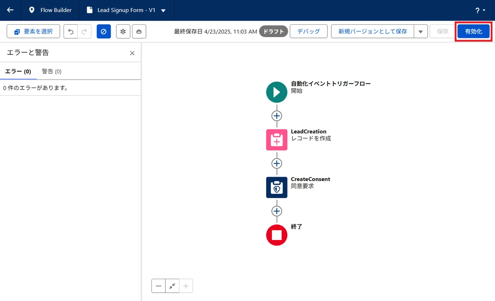Click the 自動化イベントトリガーフロー label

pos(331,84)
